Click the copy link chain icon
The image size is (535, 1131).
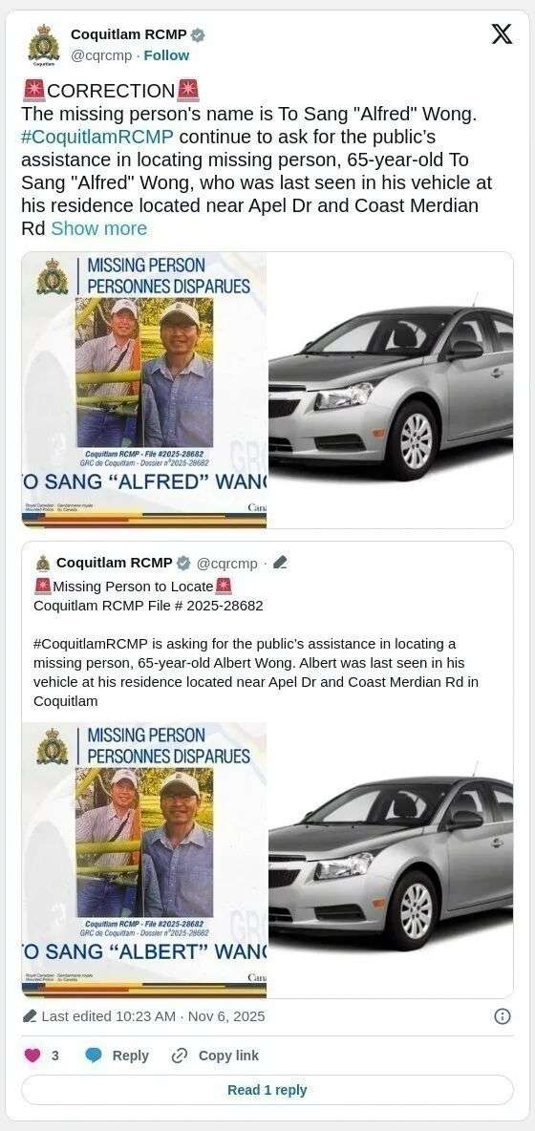179,1056
